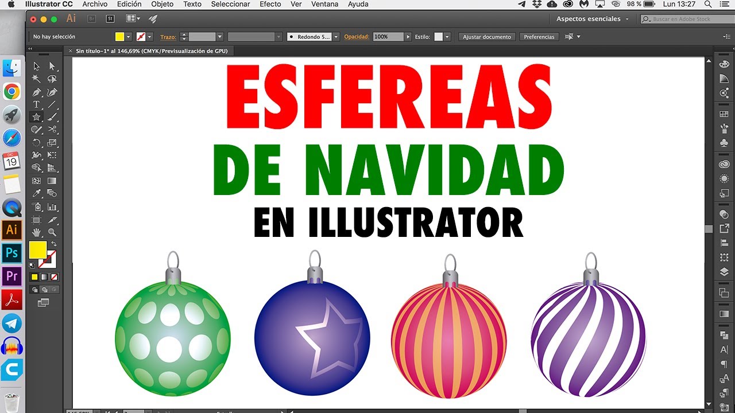
Task: Select the Hand tool
Action: 36,232
